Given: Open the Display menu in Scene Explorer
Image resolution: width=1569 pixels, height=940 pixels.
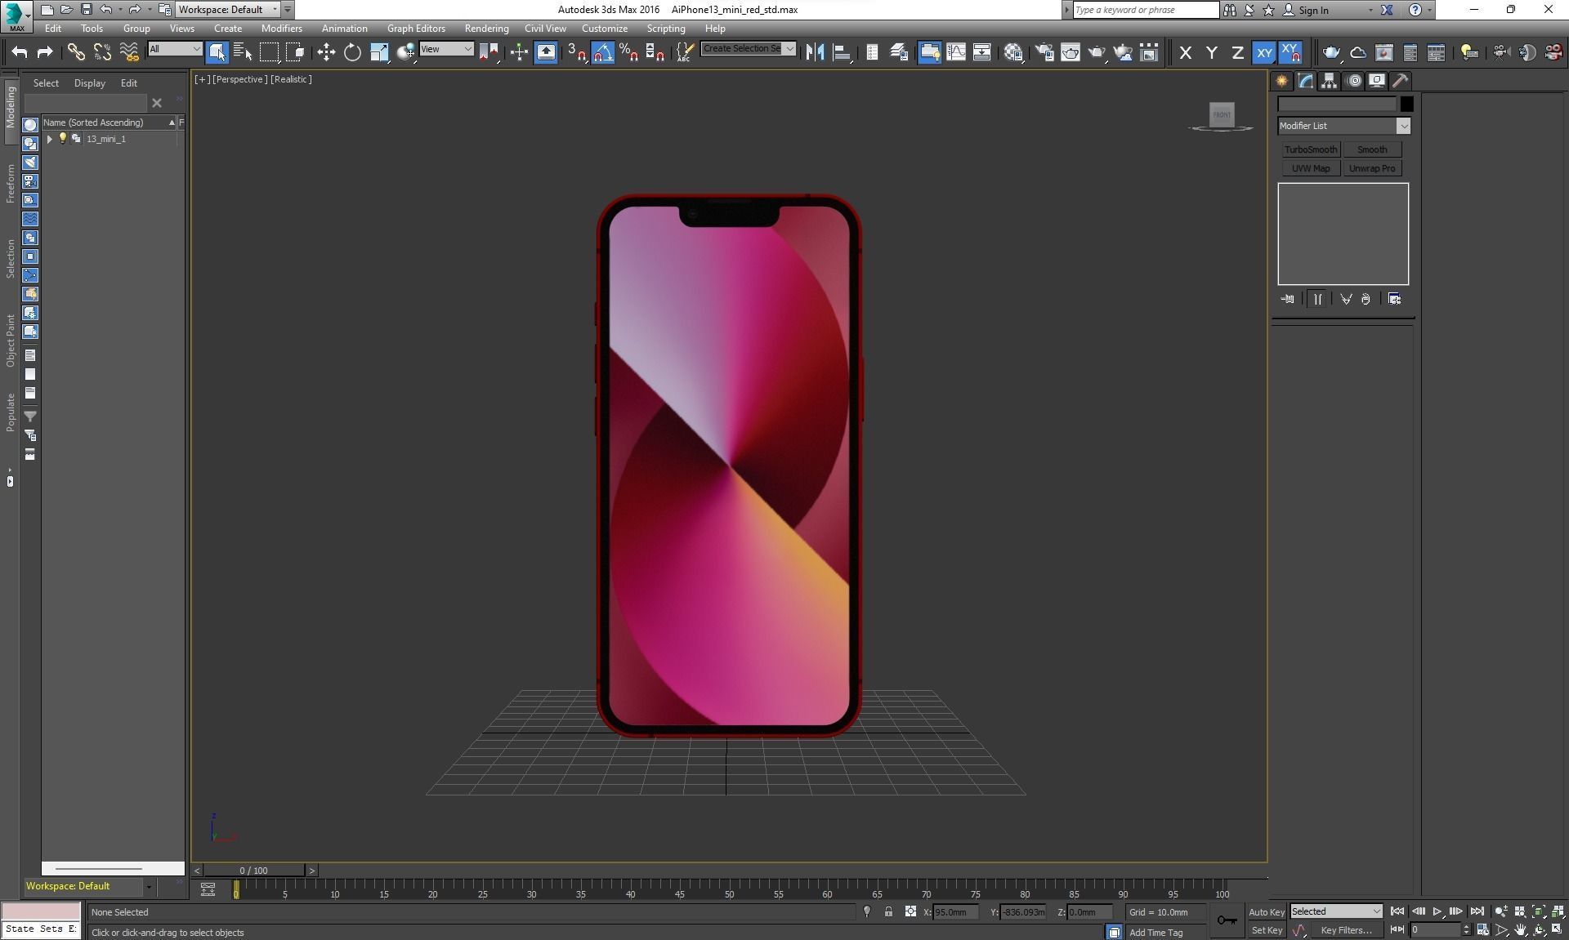Looking at the screenshot, I should point(89,83).
